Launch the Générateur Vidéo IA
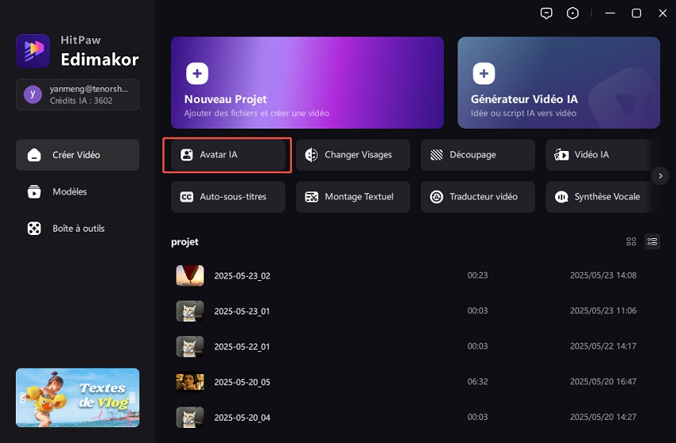The height and width of the screenshot is (443, 676). pyautogui.click(x=559, y=83)
